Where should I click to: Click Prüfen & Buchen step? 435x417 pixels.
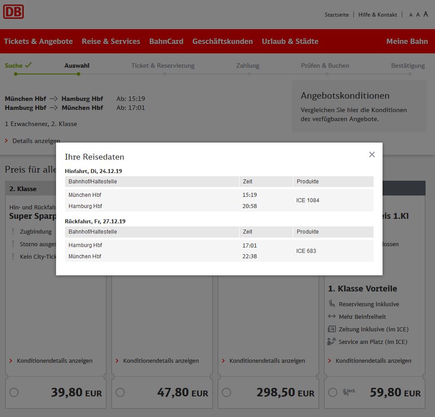(x=325, y=65)
